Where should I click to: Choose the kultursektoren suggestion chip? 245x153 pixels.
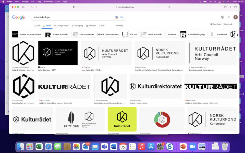click(x=109, y=34)
